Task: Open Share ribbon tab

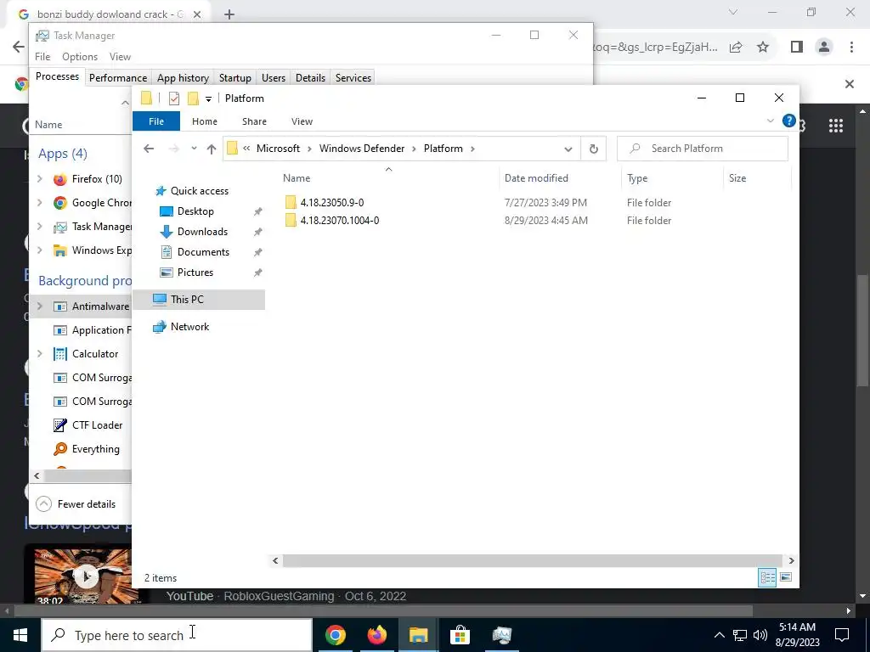Action: pyautogui.click(x=254, y=121)
